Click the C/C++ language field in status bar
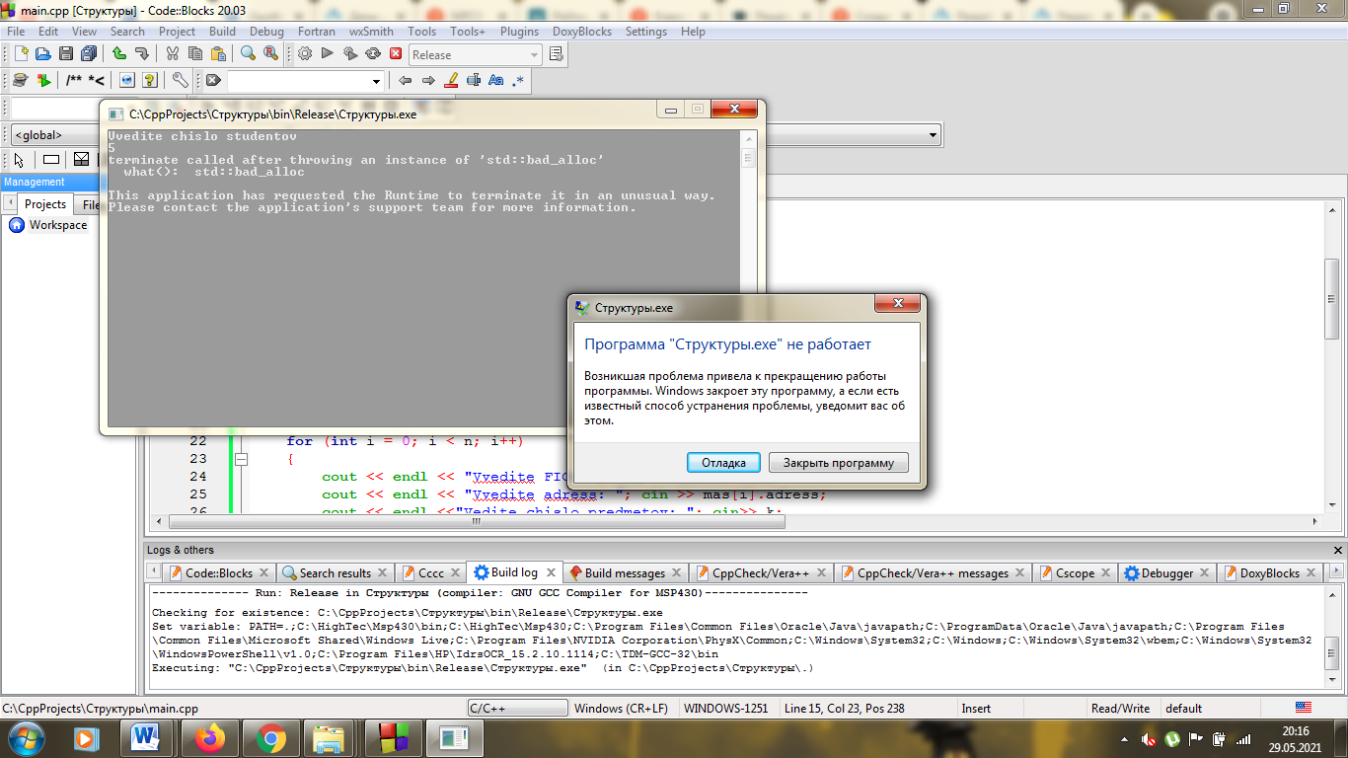 pos(517,709)
